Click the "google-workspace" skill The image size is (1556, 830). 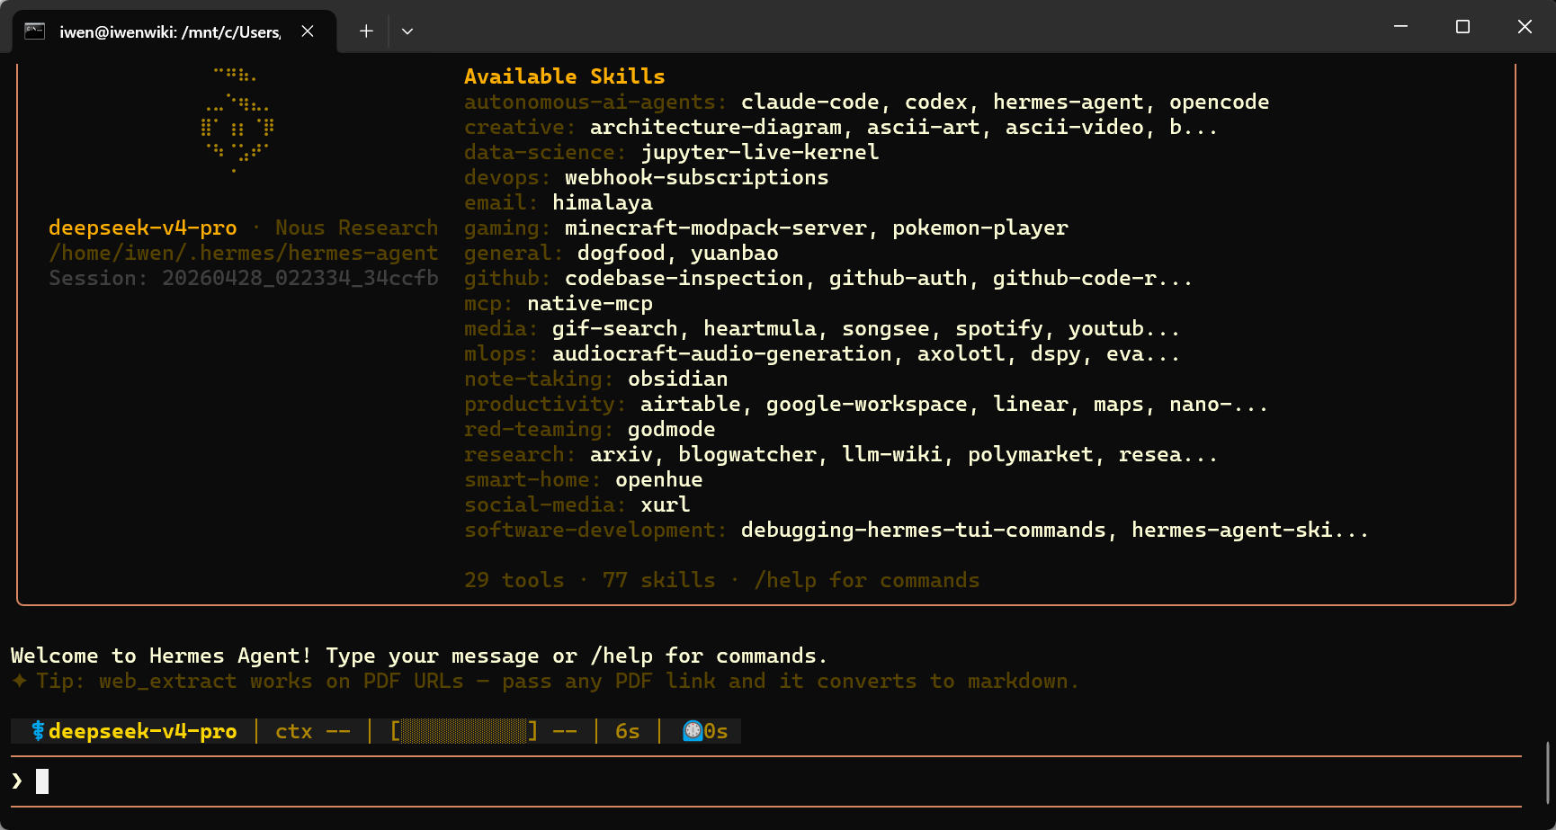click(x=867, y=404)
